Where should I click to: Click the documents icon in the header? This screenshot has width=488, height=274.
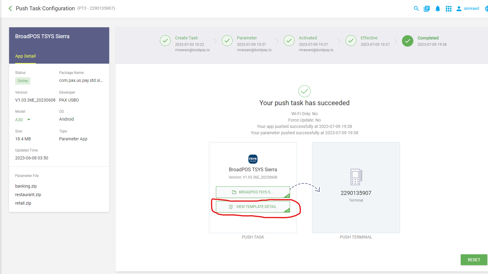(427, 8)
